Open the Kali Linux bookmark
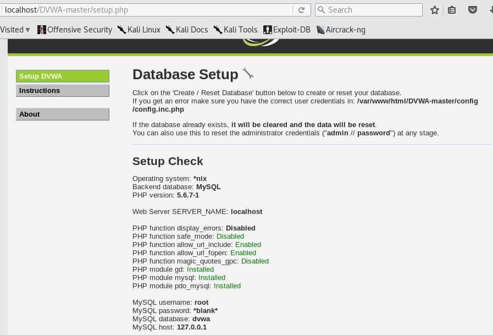Screen dimensions: 493x335 tap(139, 30)
